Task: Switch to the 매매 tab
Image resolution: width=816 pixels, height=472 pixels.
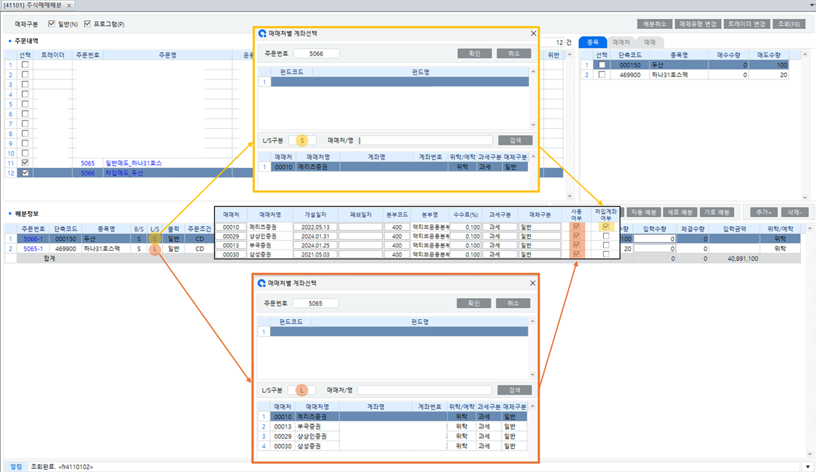Action: pos(650,42)
